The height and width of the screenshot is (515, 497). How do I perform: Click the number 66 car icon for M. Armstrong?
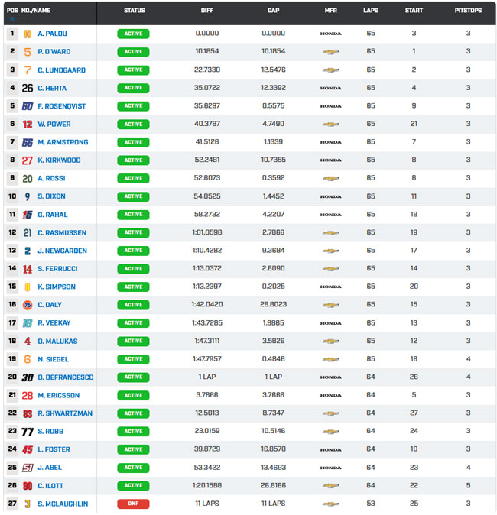pos(28,142)
